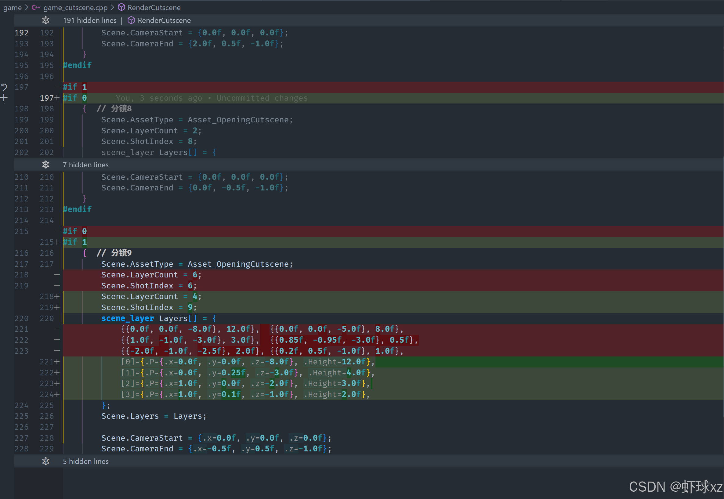Click the scene_layer keyword on line 220
Screen dimensions: 724x499
tap(127, 318)
